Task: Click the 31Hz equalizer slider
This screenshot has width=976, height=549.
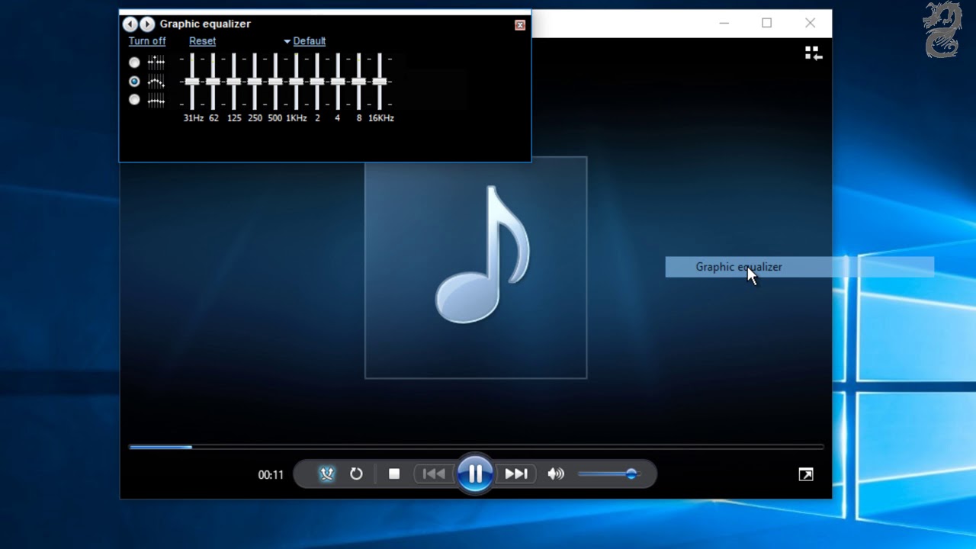Action: [x=192, y=82]
